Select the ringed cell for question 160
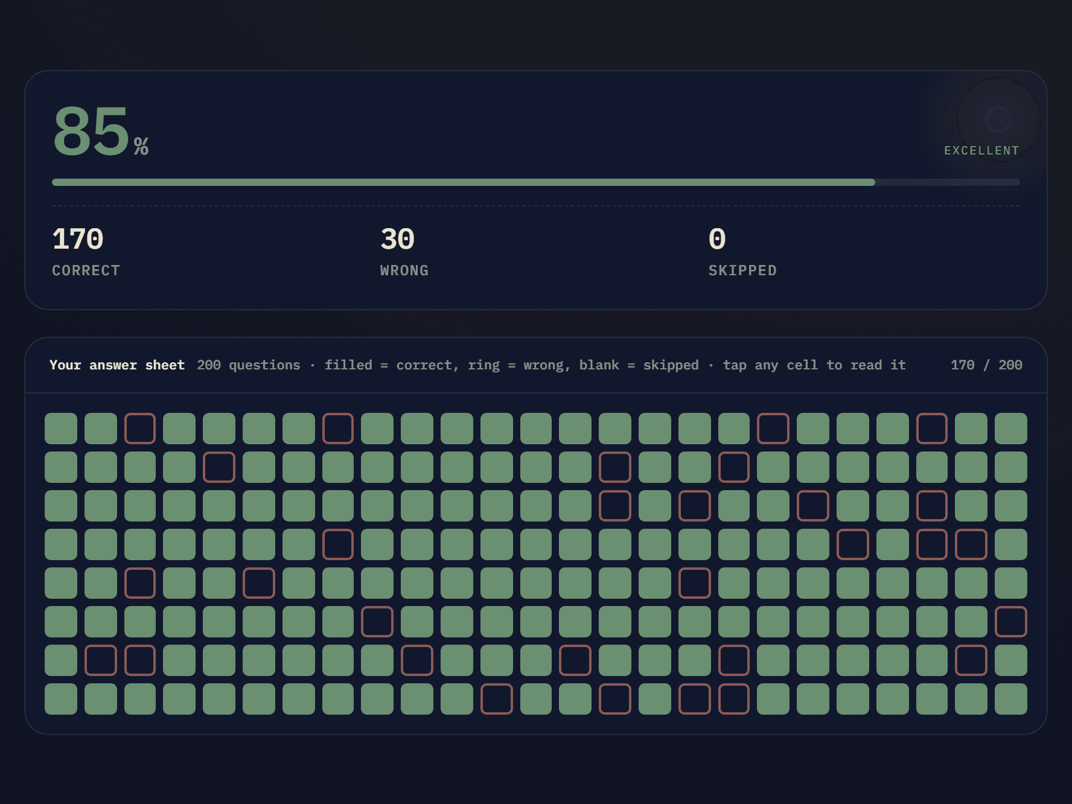This screenshot has height=804, width=1072. pos(417,660)
